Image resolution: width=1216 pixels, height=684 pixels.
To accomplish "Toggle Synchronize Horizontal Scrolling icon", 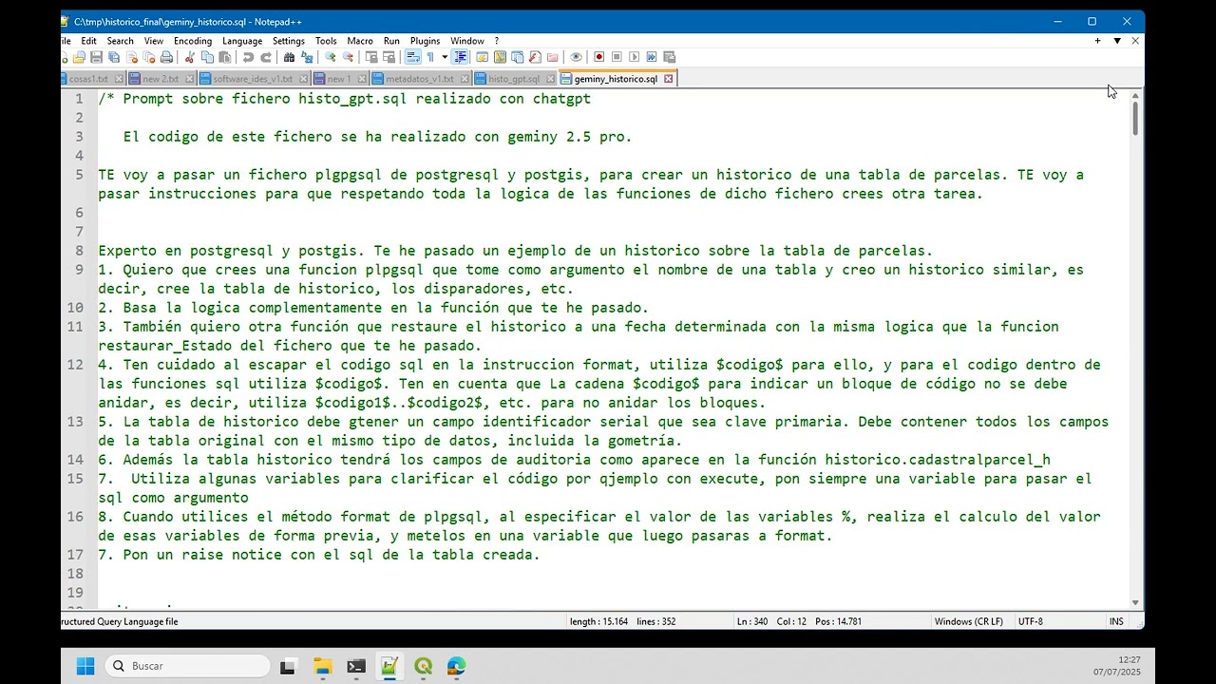I will point(389,57).
